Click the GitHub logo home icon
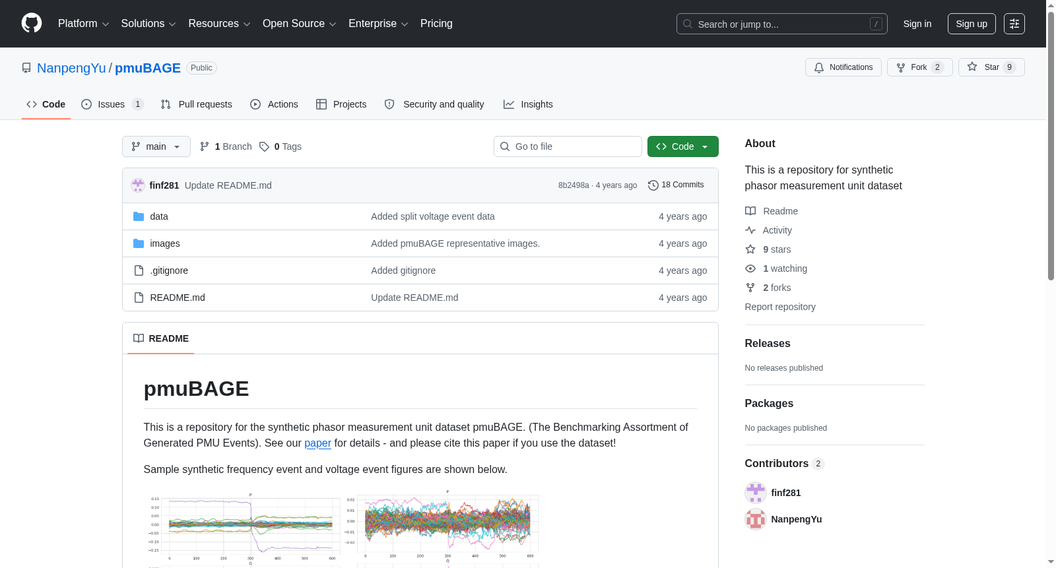Image resolution: width=1056 pixels, height=568 pixels. [32, 24]
